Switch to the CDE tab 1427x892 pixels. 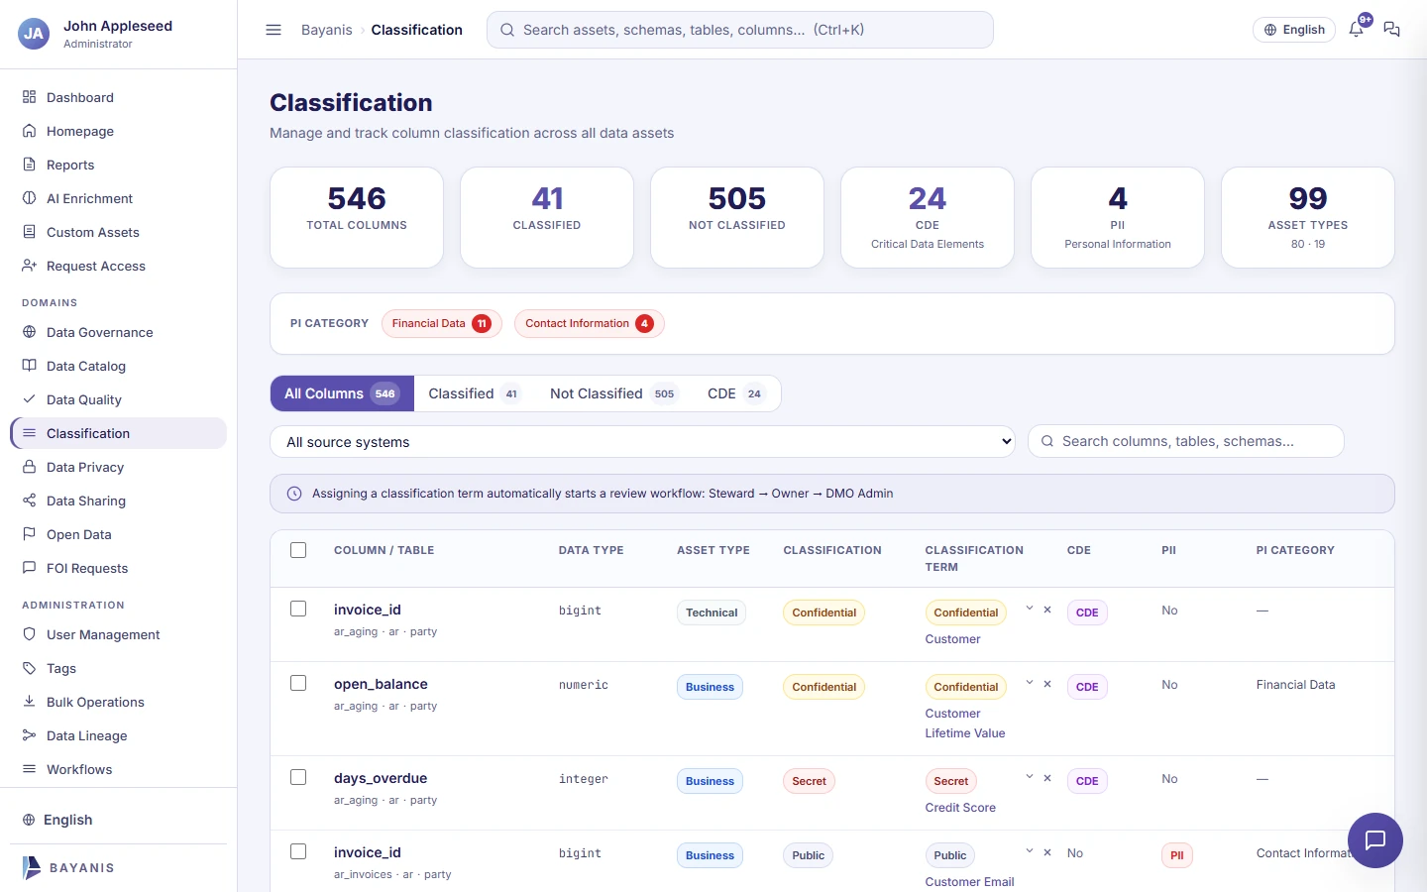point(735,393)
